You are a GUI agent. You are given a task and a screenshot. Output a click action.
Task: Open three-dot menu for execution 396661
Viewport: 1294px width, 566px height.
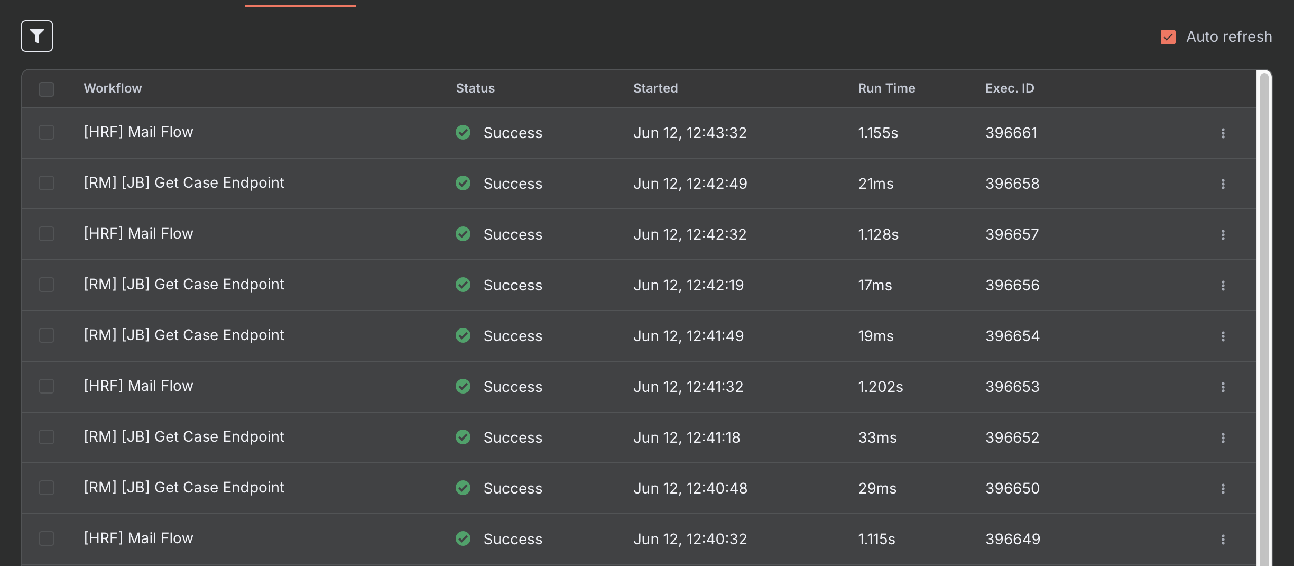(x=1223, y=133)
